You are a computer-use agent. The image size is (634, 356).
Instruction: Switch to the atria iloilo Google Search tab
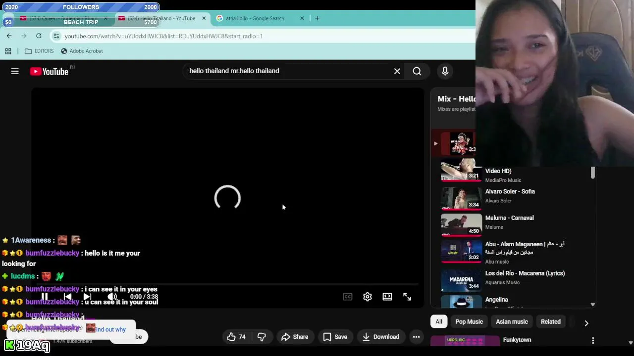click(255, 18)
